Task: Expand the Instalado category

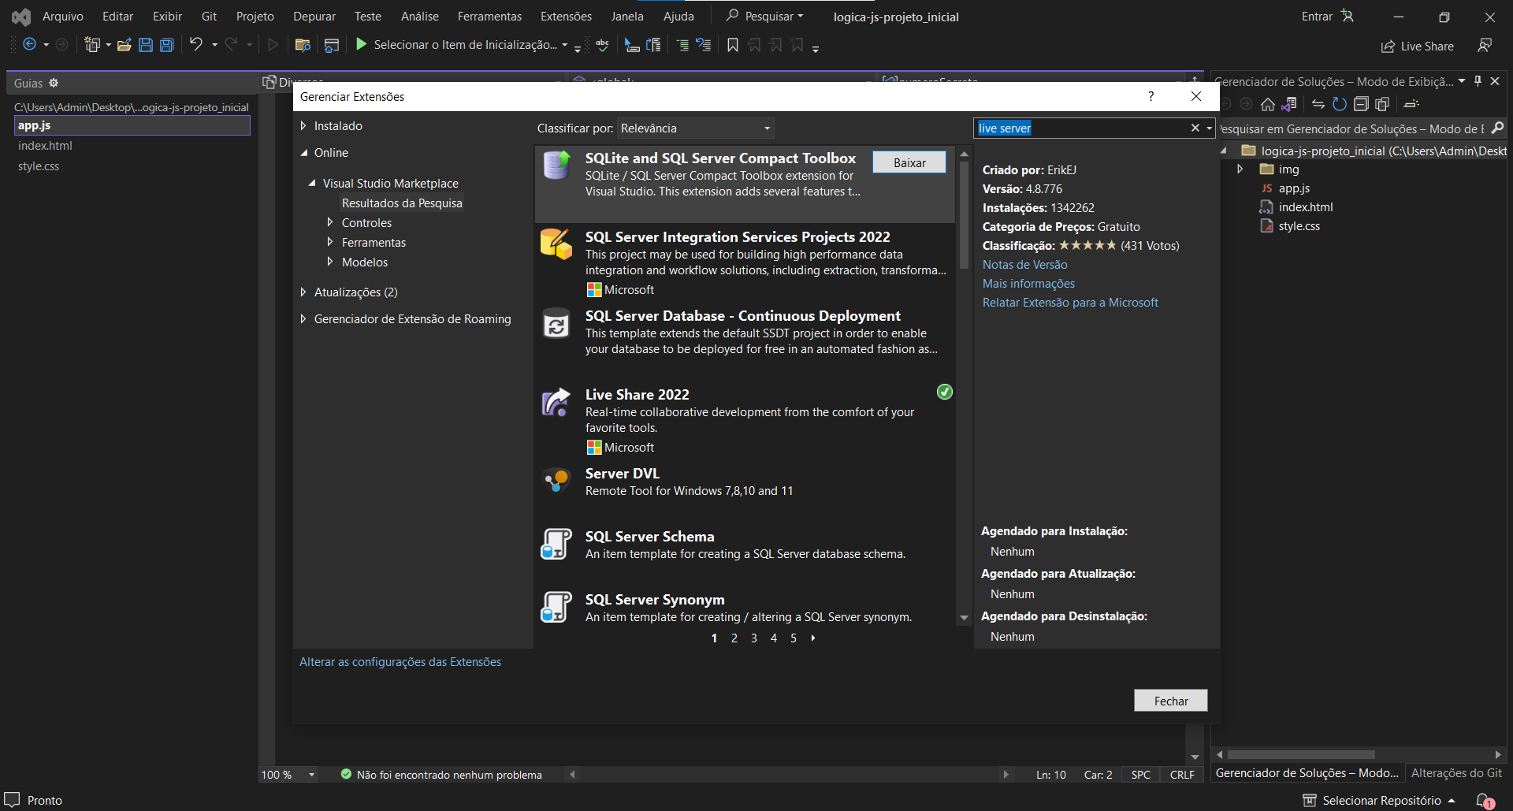Action: (x=303, y=125)
